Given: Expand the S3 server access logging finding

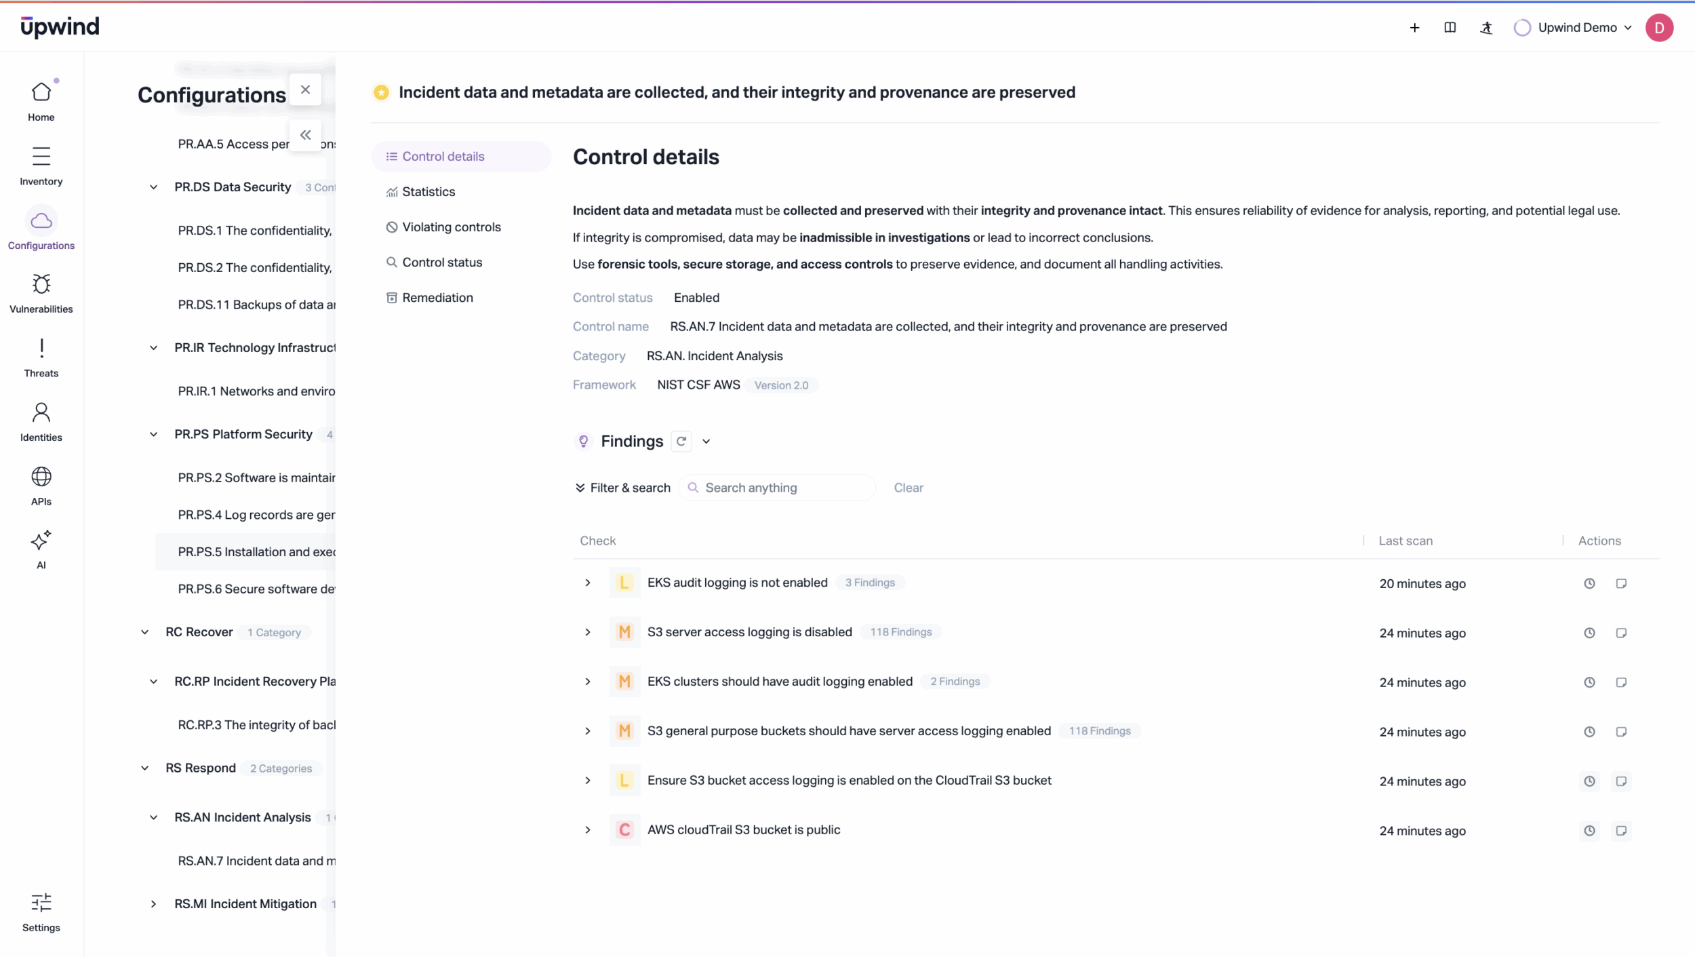Looking at the screenshot, I should click(x=588, y=633).
